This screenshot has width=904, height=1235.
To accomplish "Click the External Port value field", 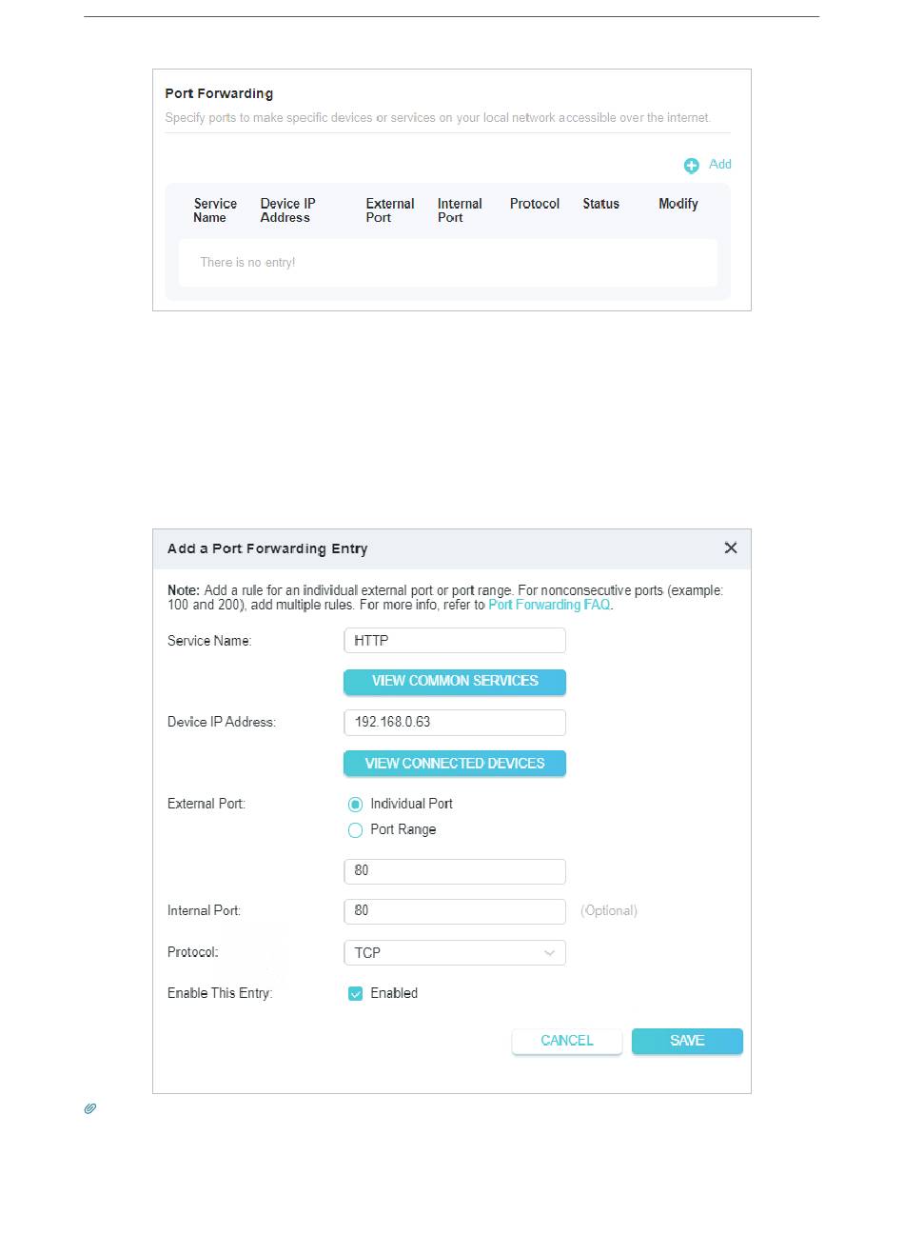I will (454, 871).
